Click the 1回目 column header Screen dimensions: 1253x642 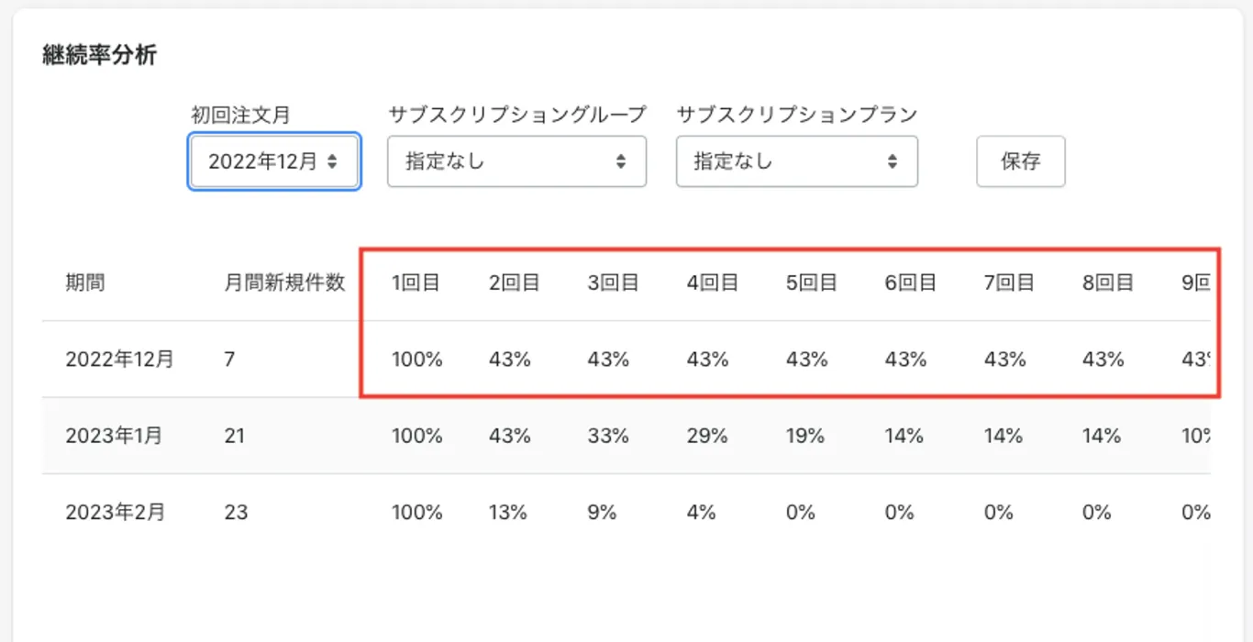(416, 282)
